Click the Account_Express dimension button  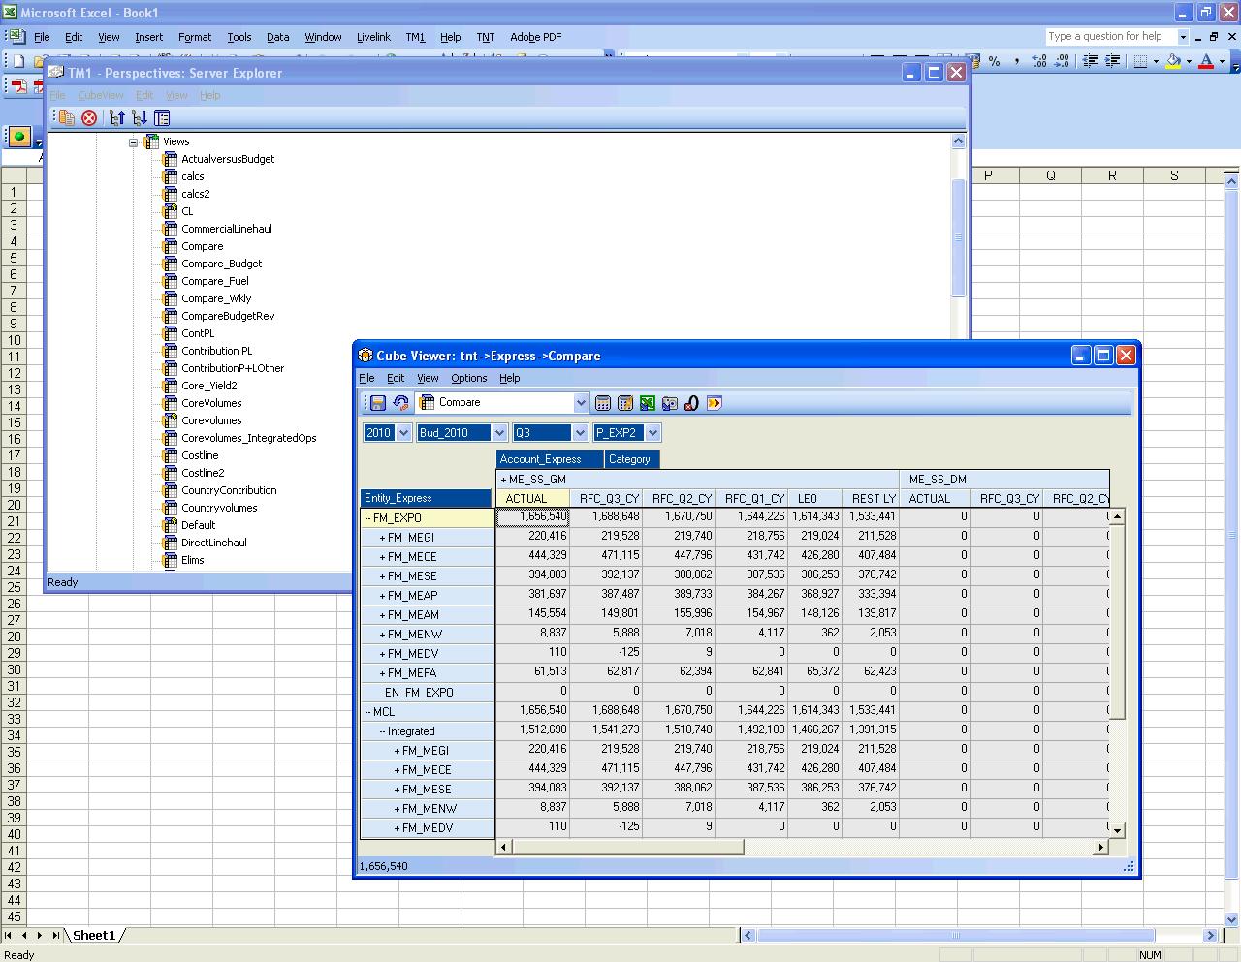549,459
